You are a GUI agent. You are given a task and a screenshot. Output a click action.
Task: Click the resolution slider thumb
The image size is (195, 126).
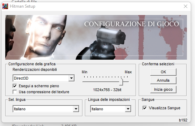(121, 82)
